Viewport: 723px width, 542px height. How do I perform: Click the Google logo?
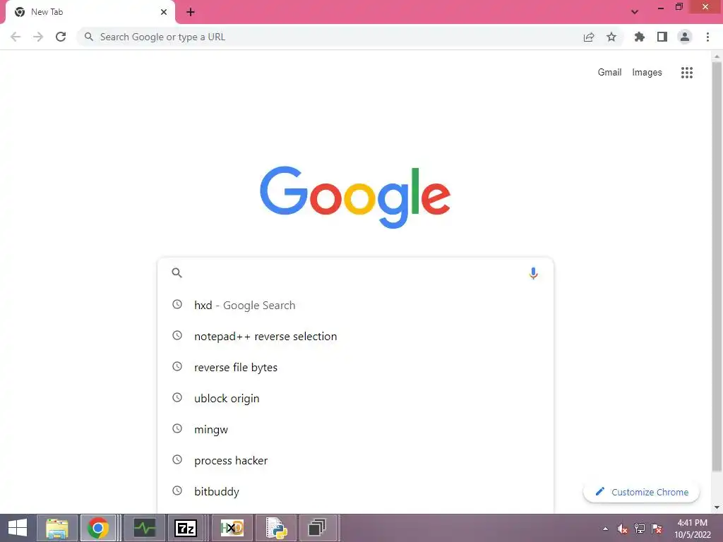coord(355,197)
